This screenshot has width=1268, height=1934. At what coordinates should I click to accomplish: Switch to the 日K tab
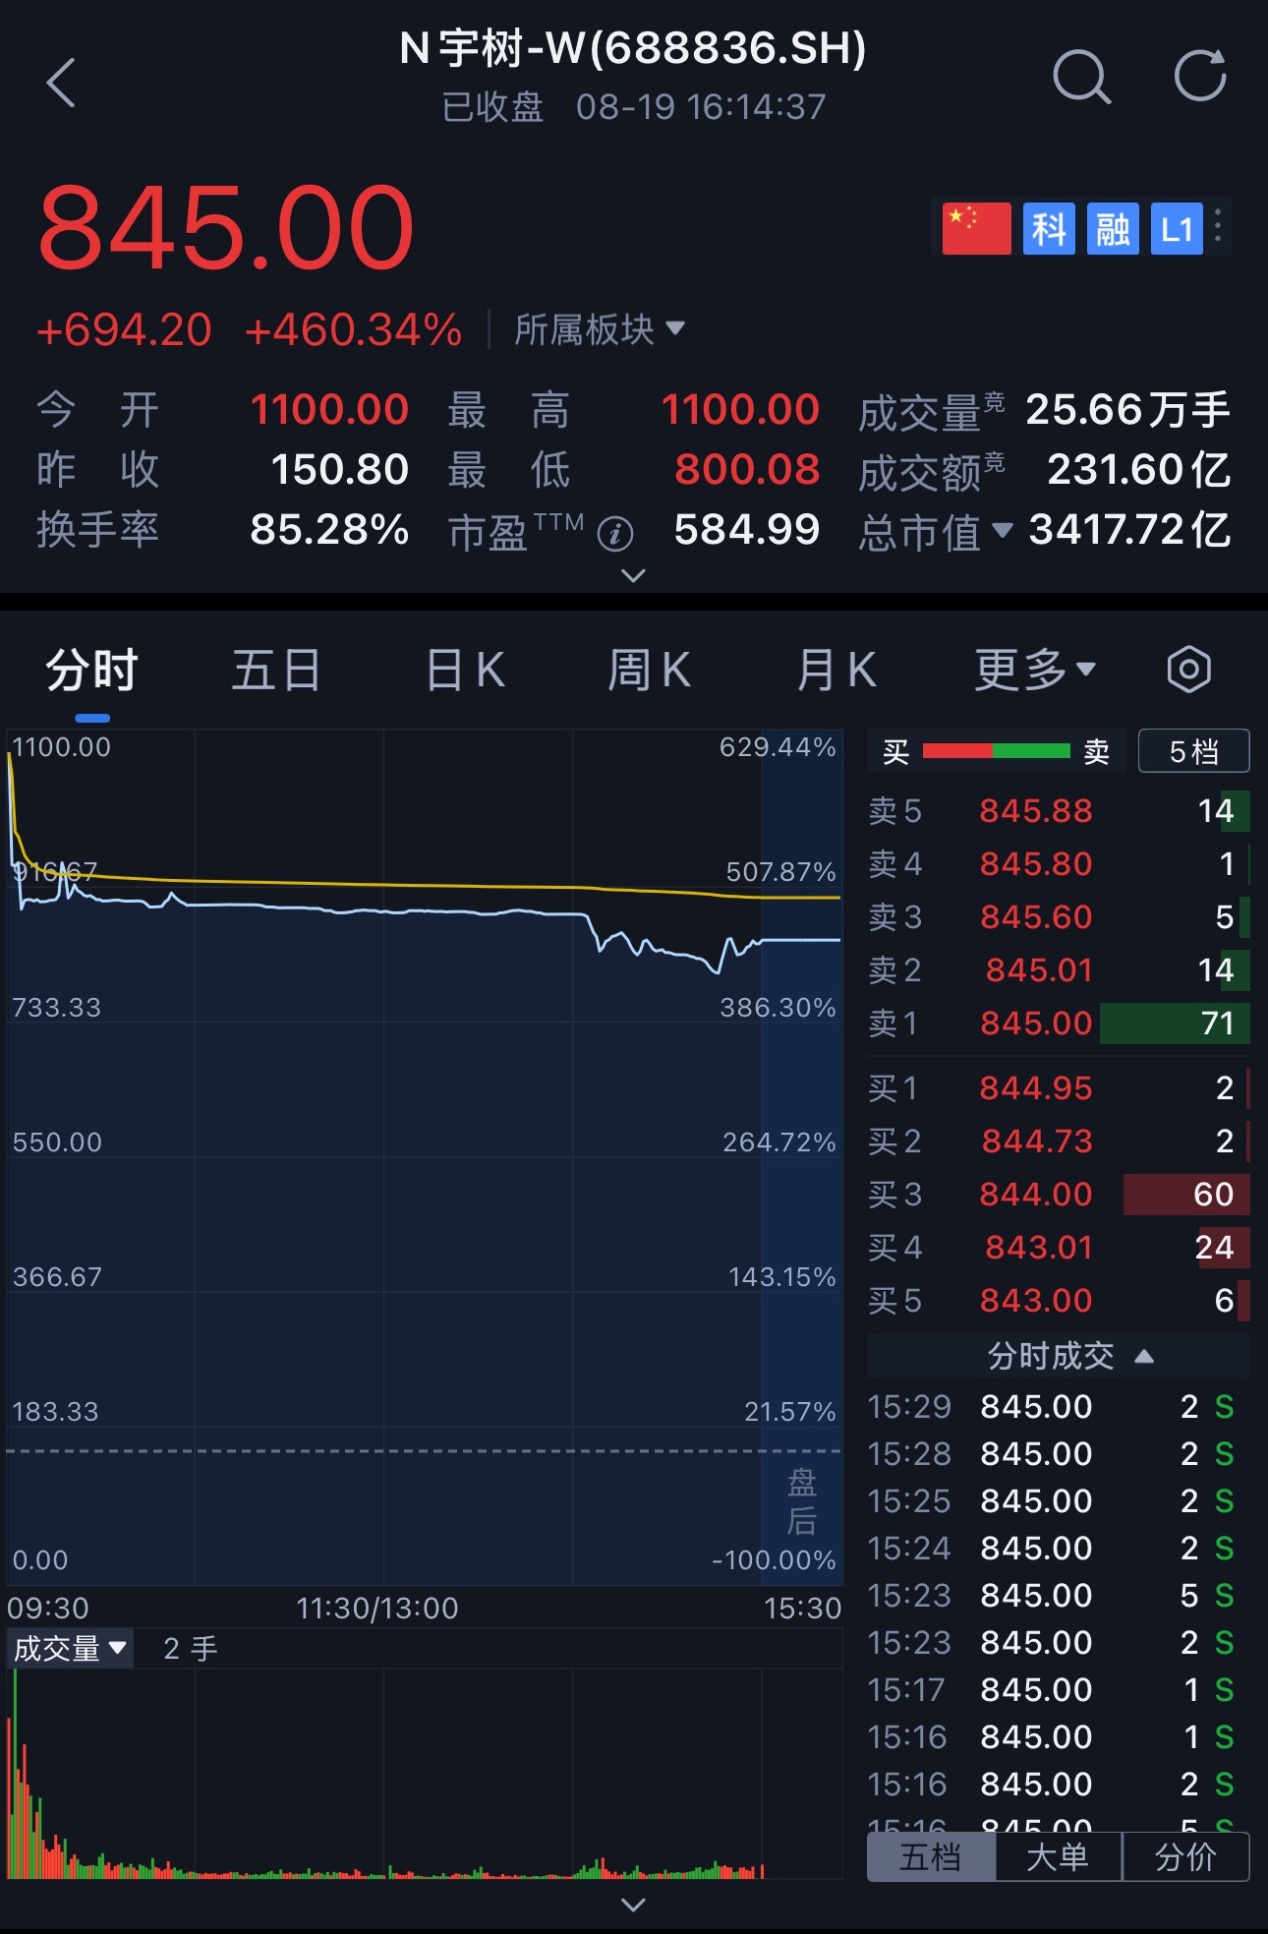pyautogui.click(x=465, y=671)
